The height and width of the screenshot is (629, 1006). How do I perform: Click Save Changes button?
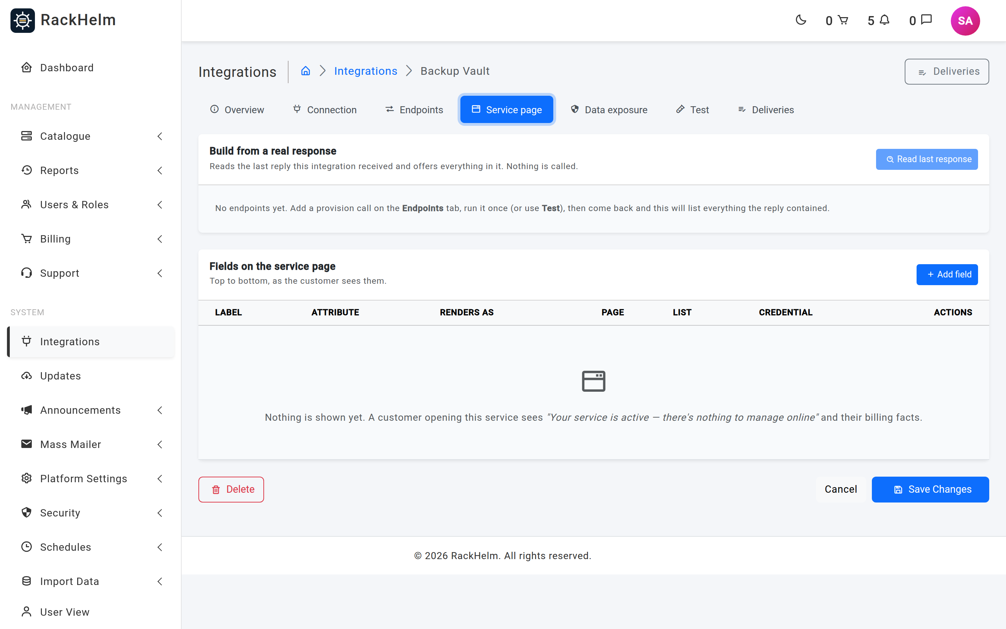point(930,489)
